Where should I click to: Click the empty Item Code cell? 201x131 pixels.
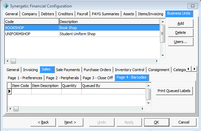[21, 91]
